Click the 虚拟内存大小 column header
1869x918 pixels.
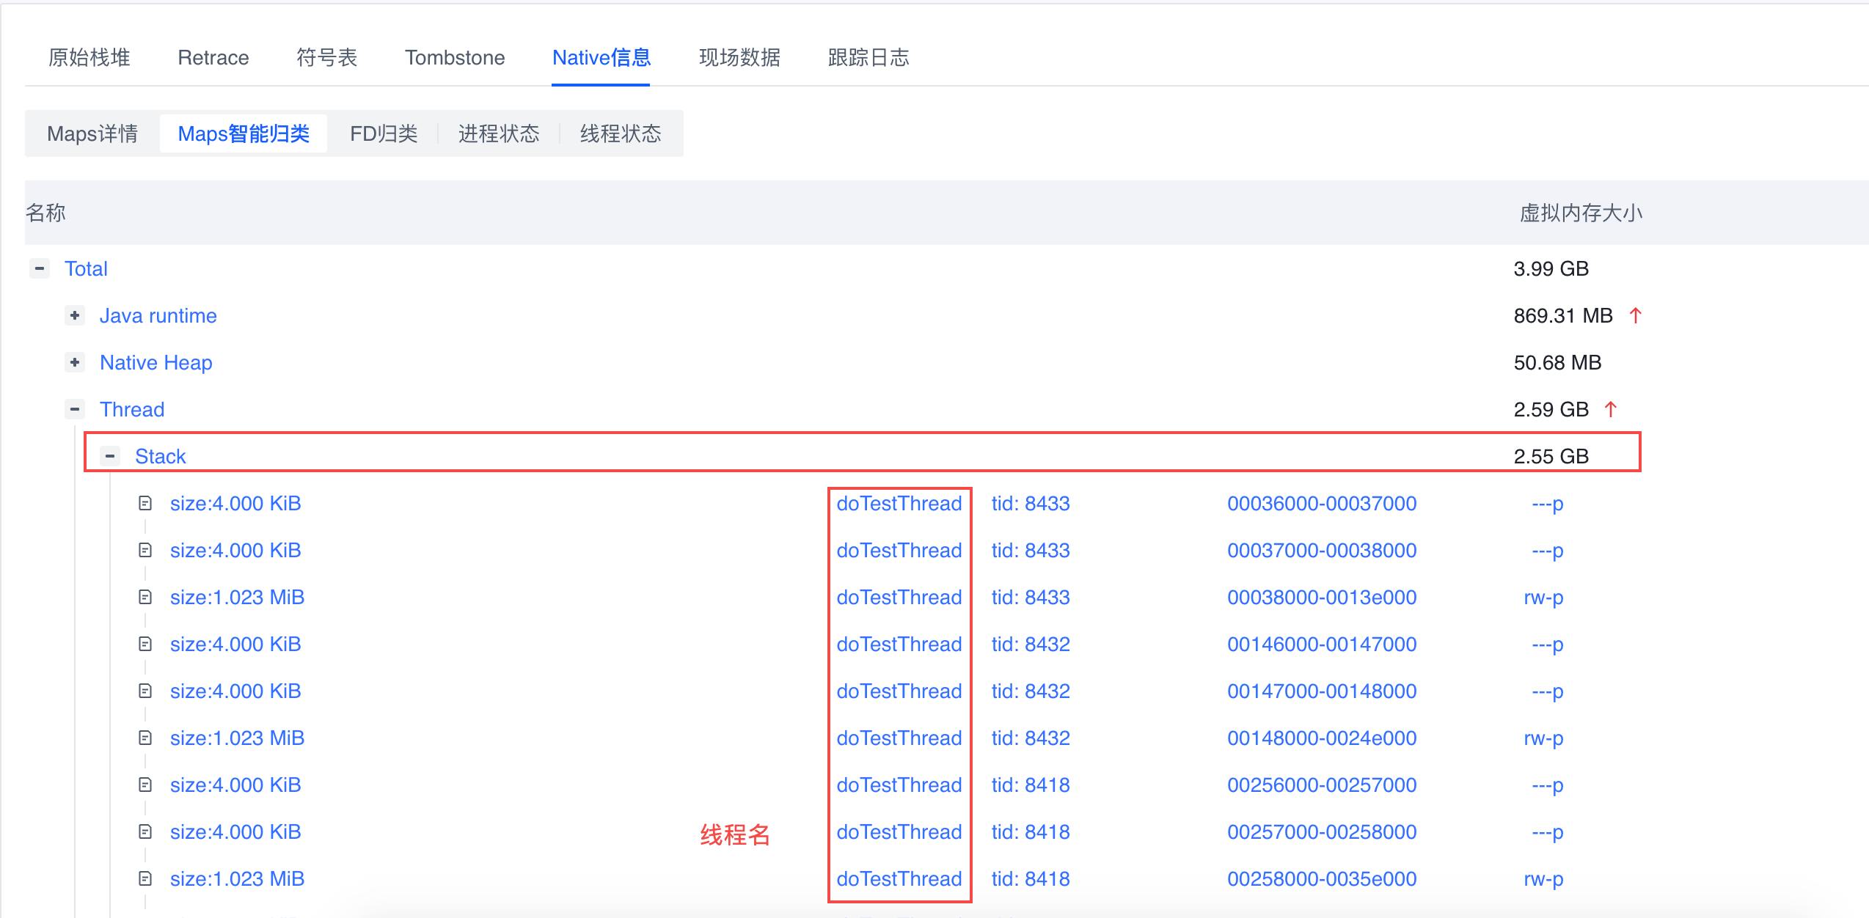pyautogui.click(x=1581, y=213)
